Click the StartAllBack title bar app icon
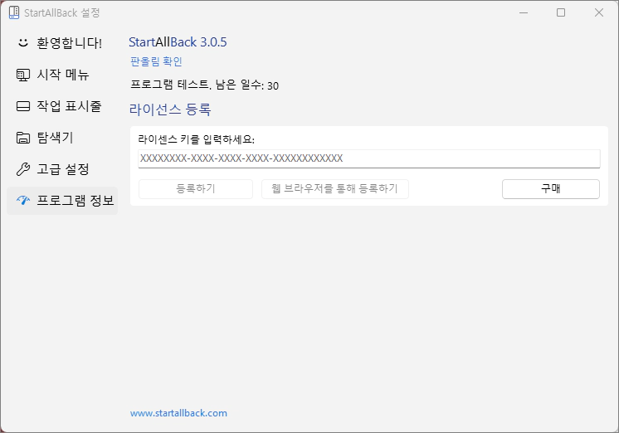This screenshot has width=619, height=433. coord(14,12)
